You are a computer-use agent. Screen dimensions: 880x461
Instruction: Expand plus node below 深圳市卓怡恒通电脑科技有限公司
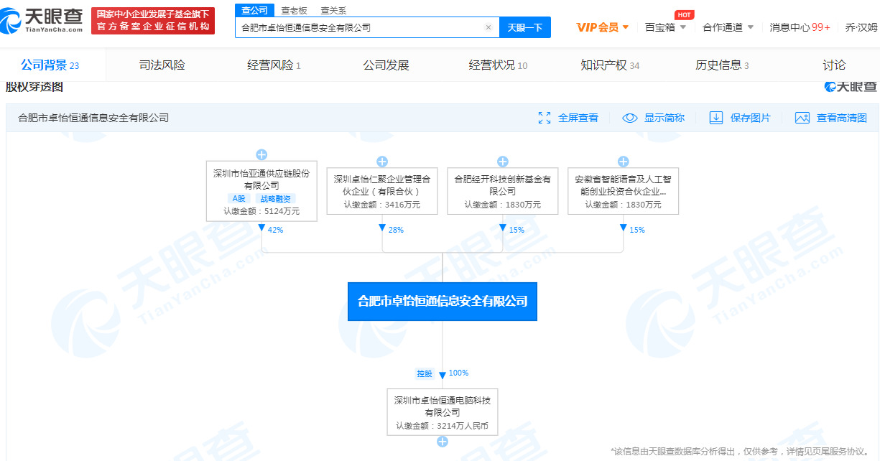pos(443,442)
